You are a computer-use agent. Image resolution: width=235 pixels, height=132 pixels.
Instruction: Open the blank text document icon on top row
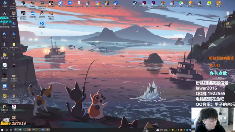tap(79, 4)
